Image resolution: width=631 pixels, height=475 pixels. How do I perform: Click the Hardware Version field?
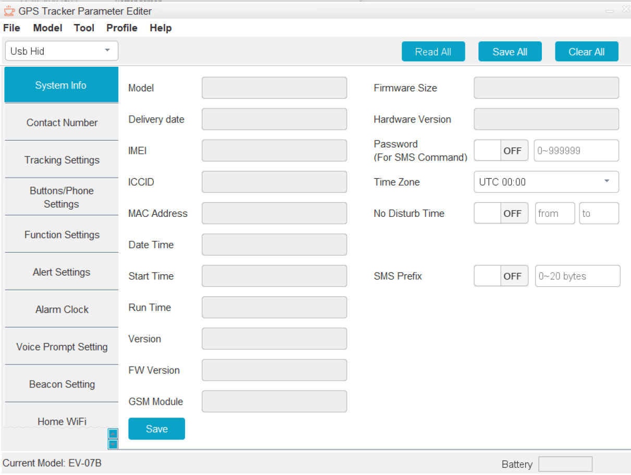546,119
